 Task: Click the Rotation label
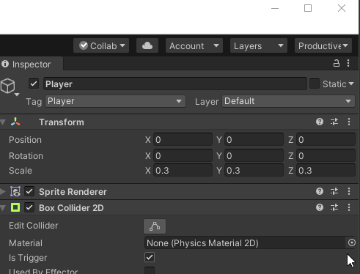click(26, 156)
